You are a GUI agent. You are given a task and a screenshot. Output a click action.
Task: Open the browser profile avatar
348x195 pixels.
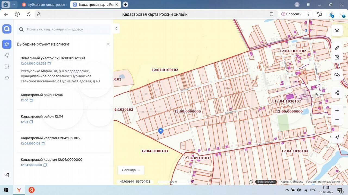[297, 4]
